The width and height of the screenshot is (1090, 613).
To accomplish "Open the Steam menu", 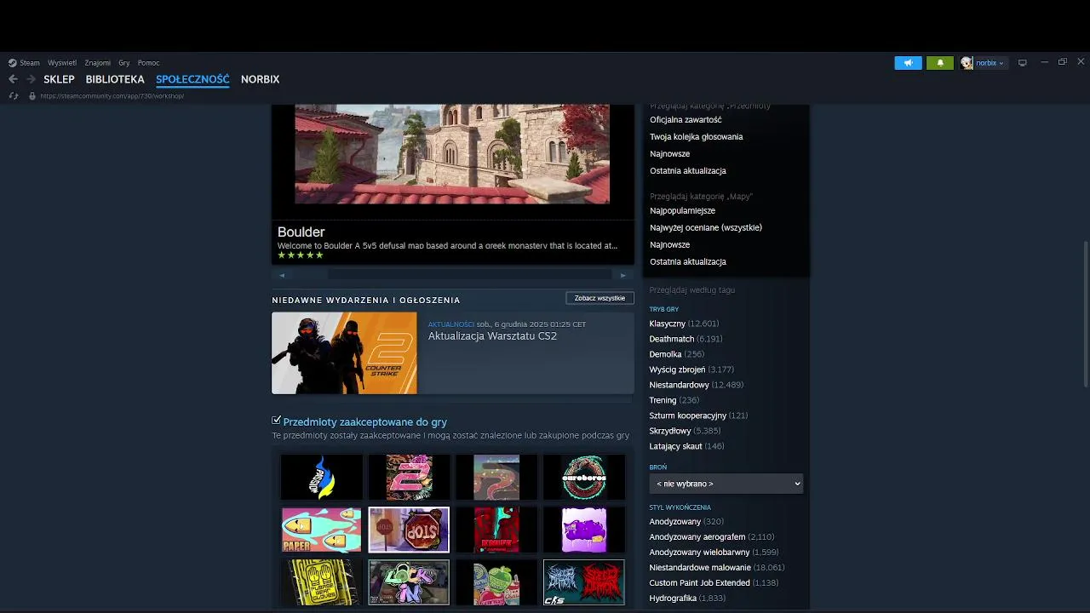I will pyautogui.click(x=30, y=63).
